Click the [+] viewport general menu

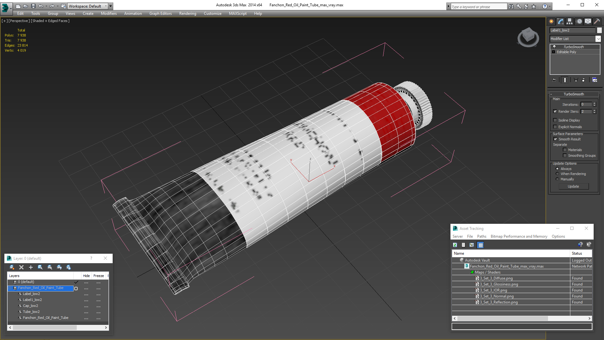tap(4, 21)
